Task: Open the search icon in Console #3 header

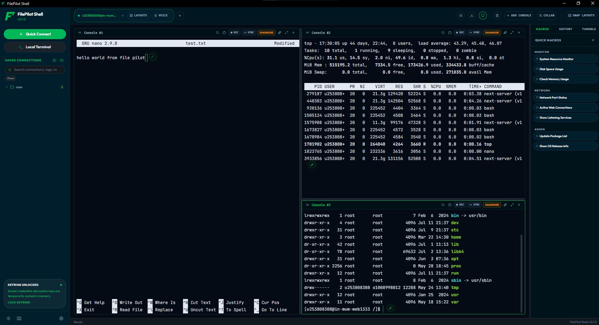Action: (x=443, y=205)
